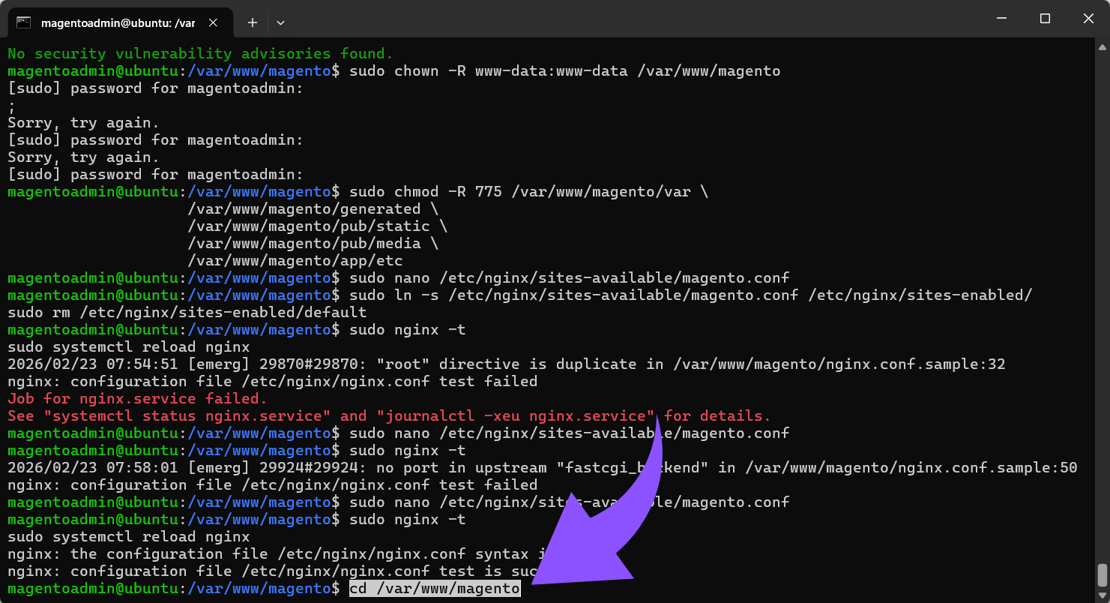Click the maximize window button
The width and height of the screenshot is (1110, 603).
click(1045, 18)
